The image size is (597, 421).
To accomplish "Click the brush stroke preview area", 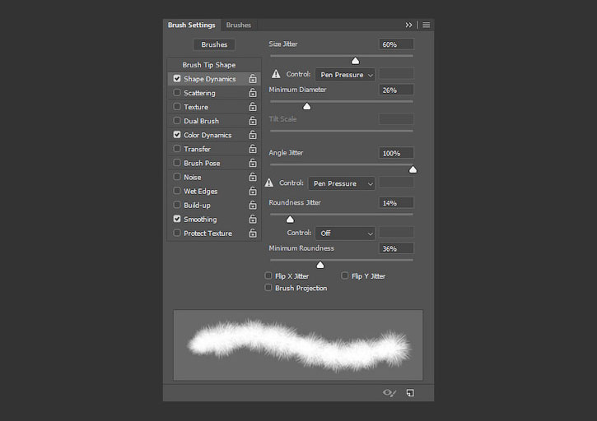I will tap(298, 345).
